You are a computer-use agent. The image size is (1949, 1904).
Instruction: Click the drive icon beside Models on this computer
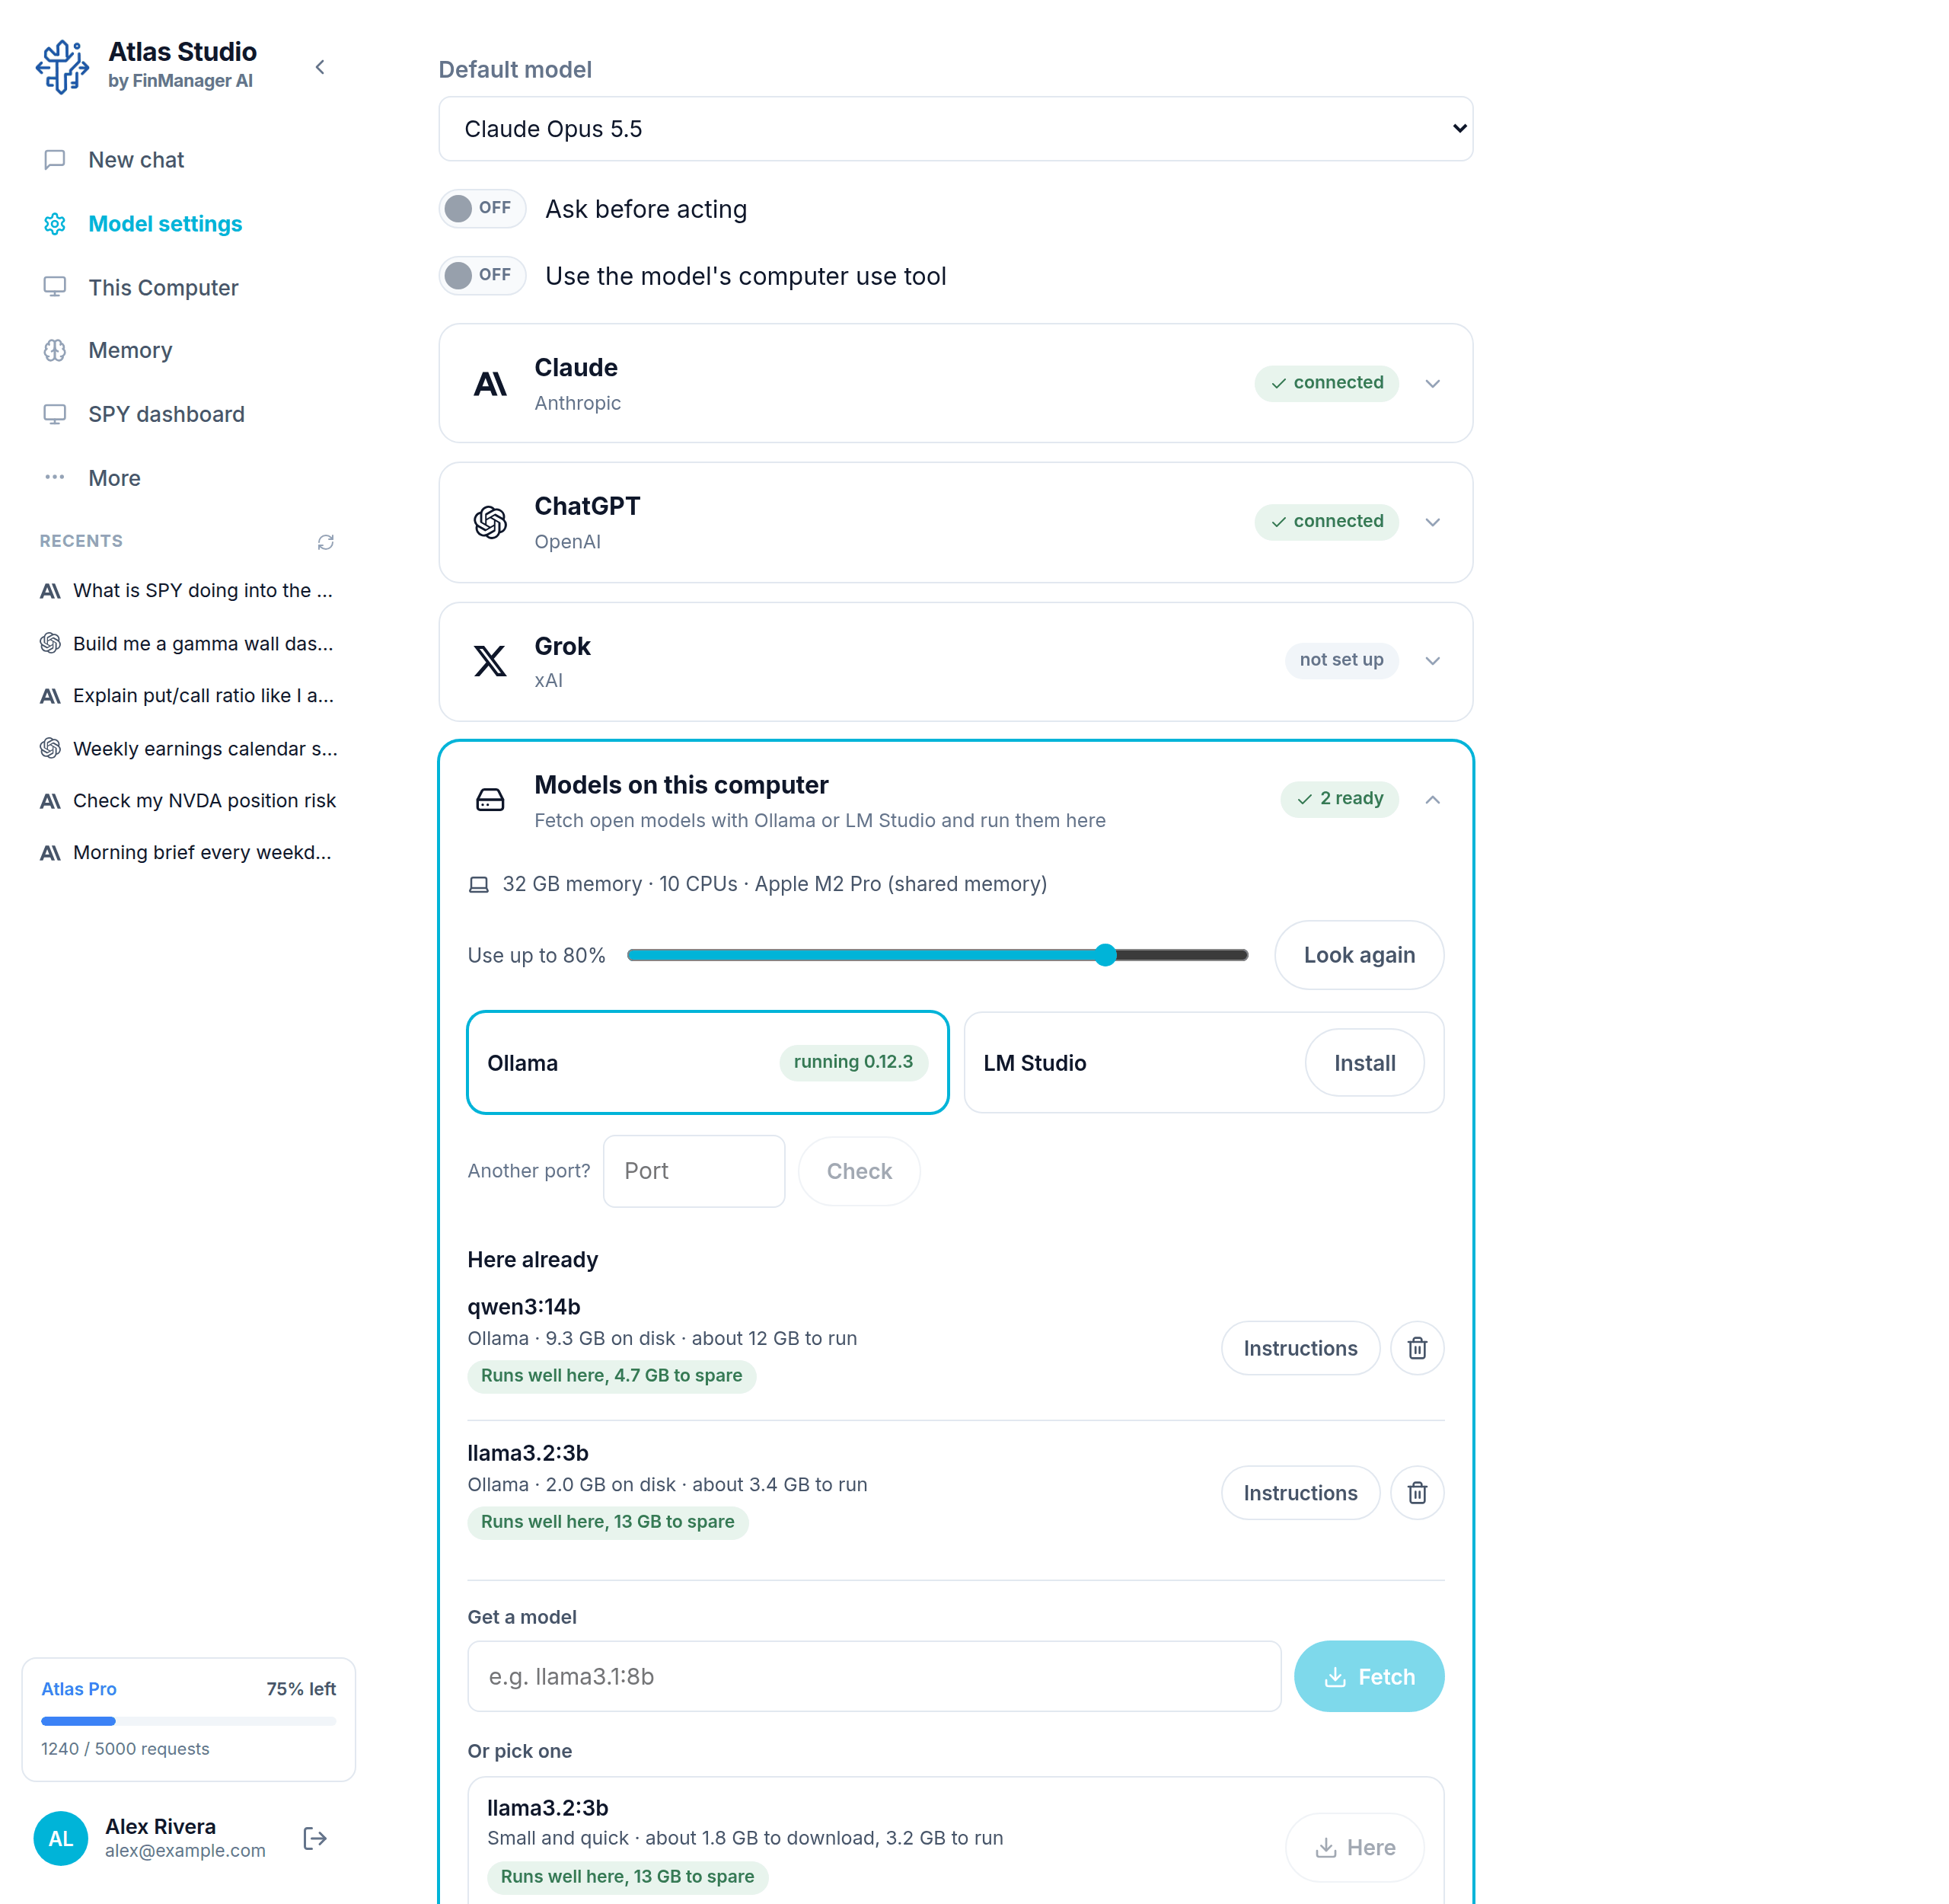point(490,800)
